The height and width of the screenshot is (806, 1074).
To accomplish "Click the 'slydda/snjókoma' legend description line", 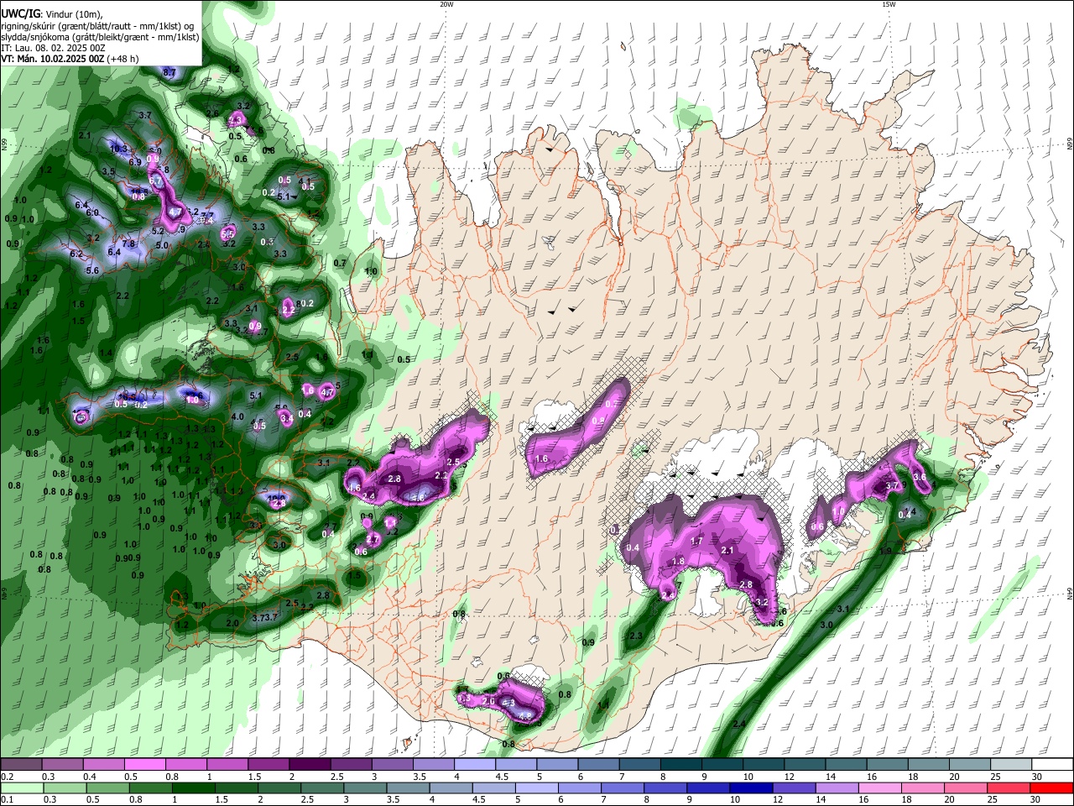I will click(100, 37).
